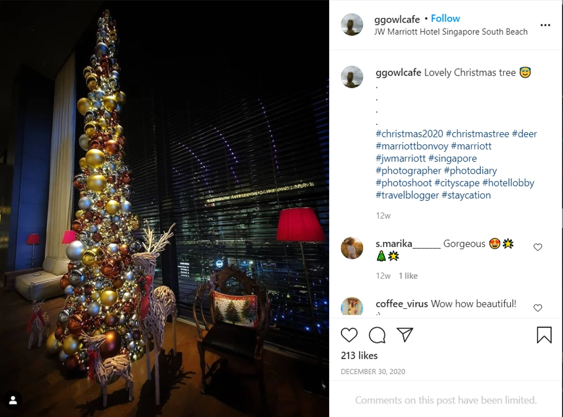
Task: Open JW Marriott Hotel Singapore location link
Action: [451, 32]
